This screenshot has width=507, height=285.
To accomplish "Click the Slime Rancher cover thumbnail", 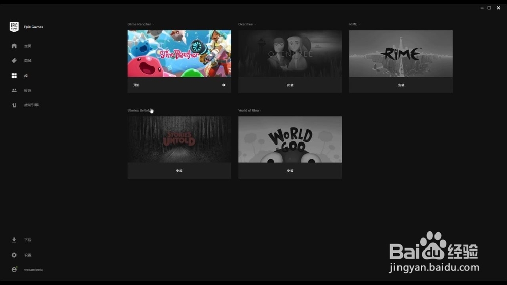I will tap(179, 54).
